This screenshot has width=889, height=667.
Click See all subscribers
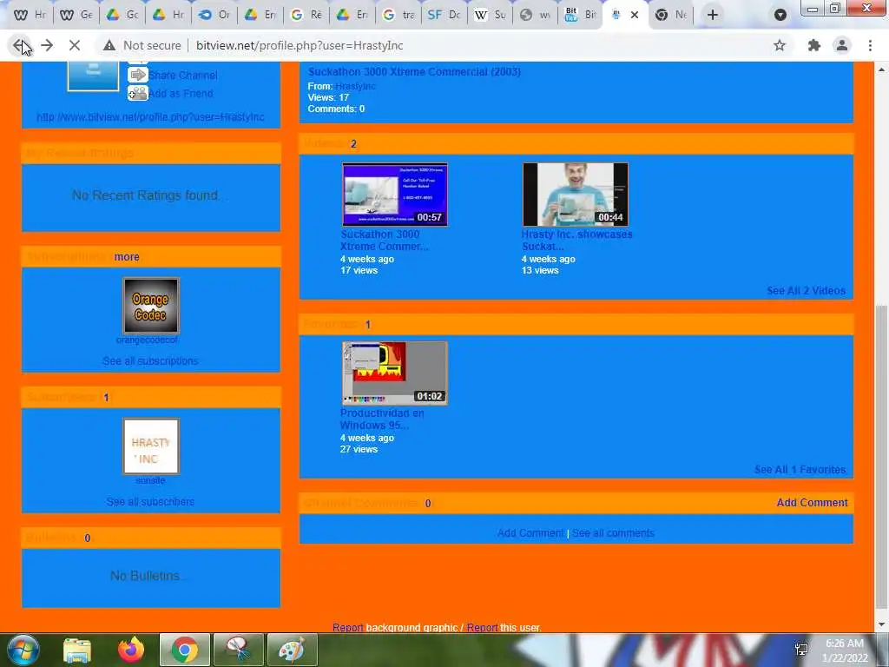150,501
